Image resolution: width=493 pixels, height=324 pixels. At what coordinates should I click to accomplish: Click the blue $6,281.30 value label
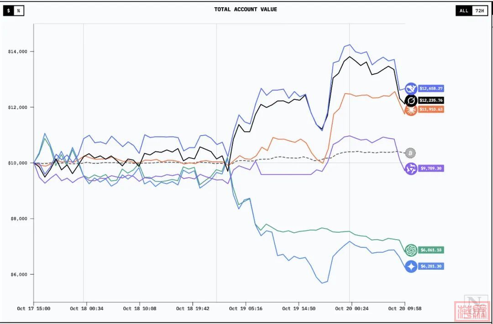pyautogui.click(x=430, y=266)
